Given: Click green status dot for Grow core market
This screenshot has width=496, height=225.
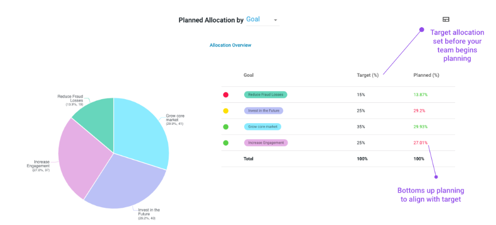Looking at the screenshot, I should (x=226, y=127).
